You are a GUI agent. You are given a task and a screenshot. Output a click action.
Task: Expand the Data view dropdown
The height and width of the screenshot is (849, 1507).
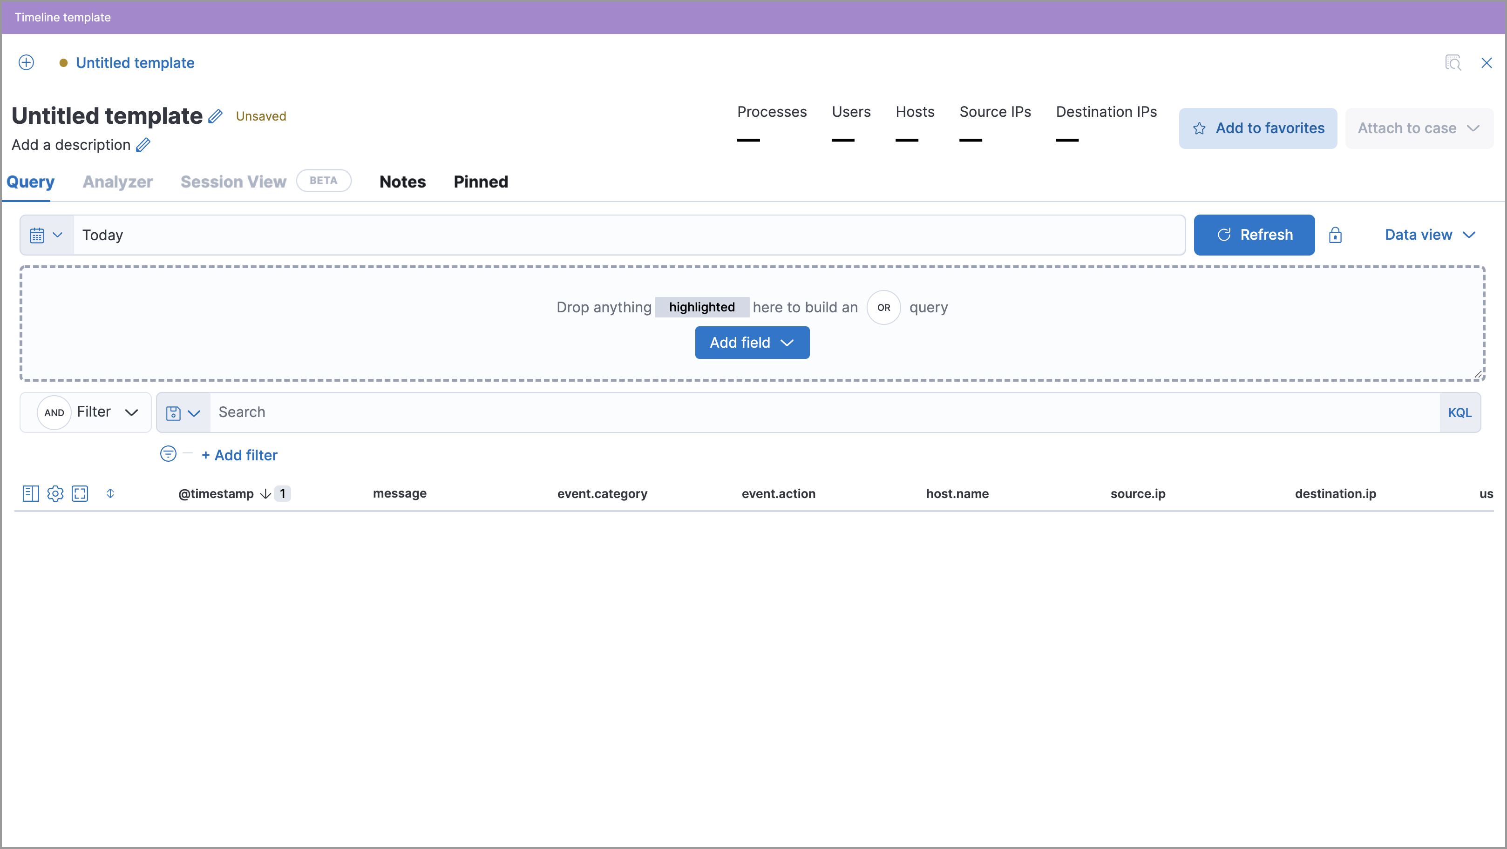1431,235
